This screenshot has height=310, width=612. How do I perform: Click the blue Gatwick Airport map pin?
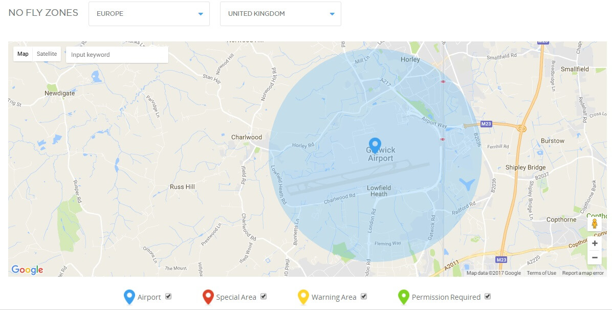(375, 145)
